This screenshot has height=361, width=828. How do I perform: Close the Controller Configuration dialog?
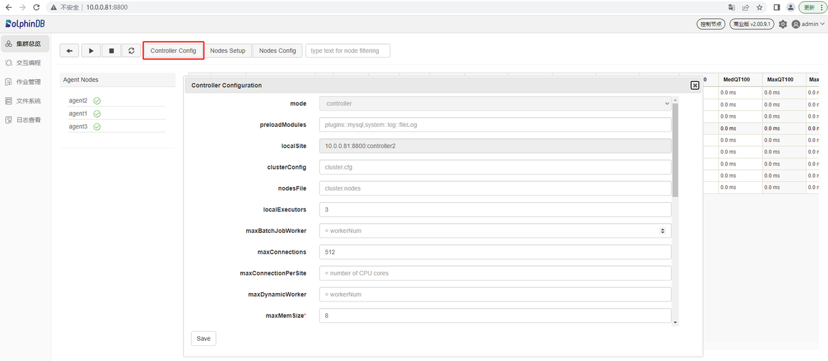pyautogui.click(x=694, y=85)
